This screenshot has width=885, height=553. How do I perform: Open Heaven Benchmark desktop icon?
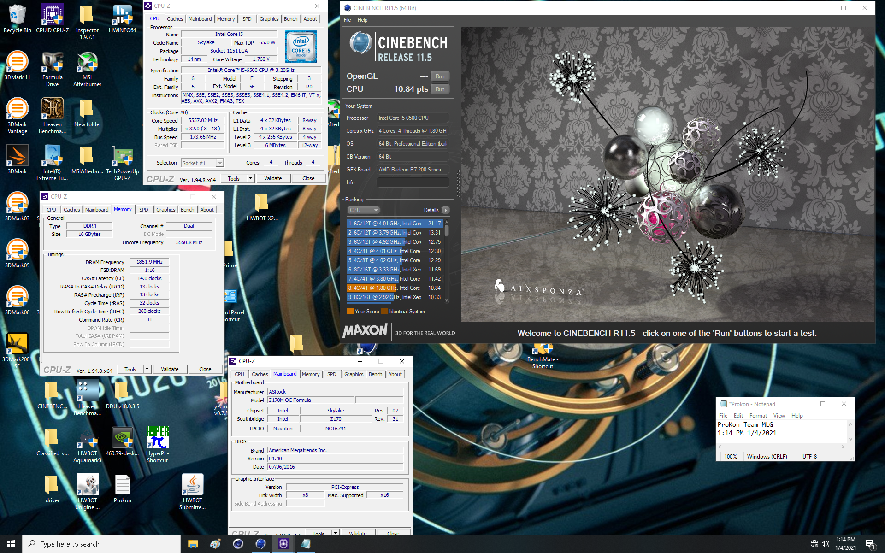pyautogui.click(x=53, y=116)
